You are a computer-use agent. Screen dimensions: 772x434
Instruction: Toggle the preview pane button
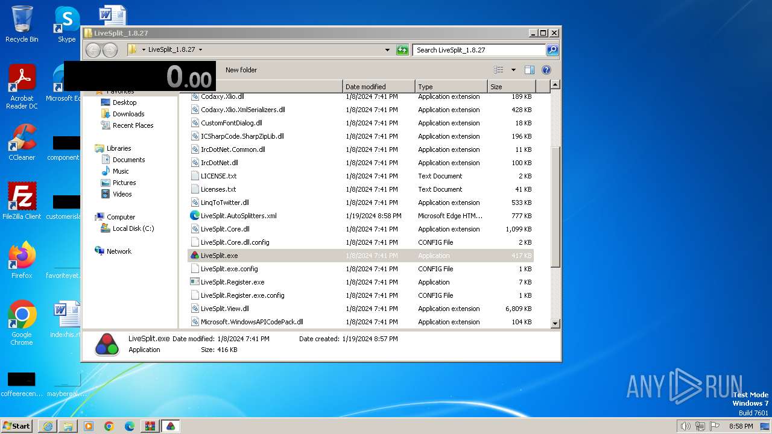point(529,70)
